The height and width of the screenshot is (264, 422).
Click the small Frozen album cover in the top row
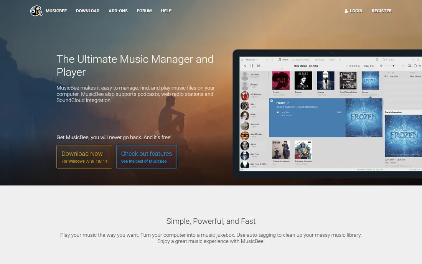(370, 81)
